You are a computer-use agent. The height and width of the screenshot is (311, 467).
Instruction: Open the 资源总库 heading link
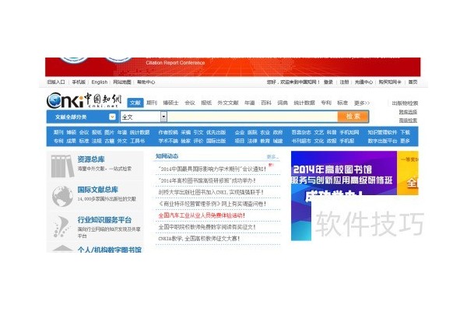point(91,159)
